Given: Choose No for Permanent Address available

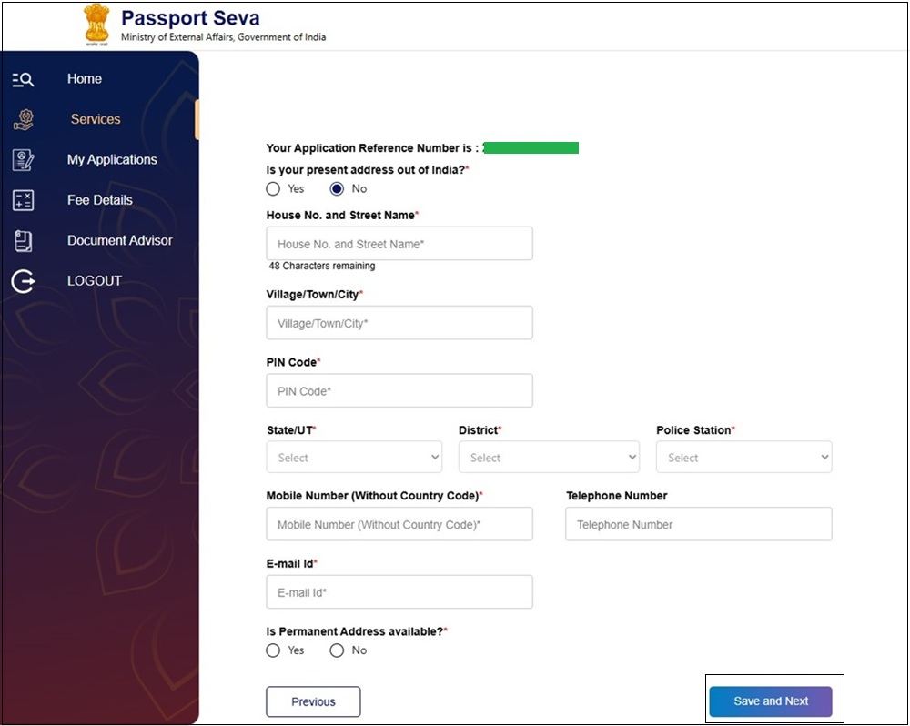Looking at the screenshot, I should pos(337,650).
